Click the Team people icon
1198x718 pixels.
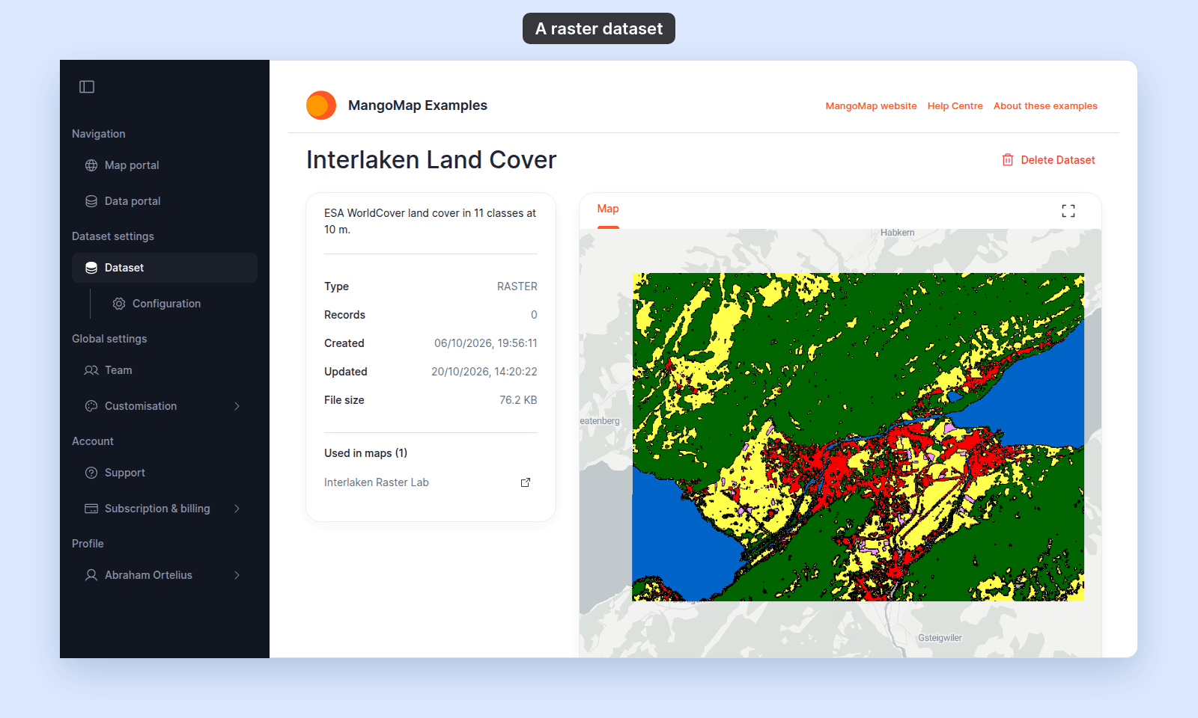coord(91,370)
